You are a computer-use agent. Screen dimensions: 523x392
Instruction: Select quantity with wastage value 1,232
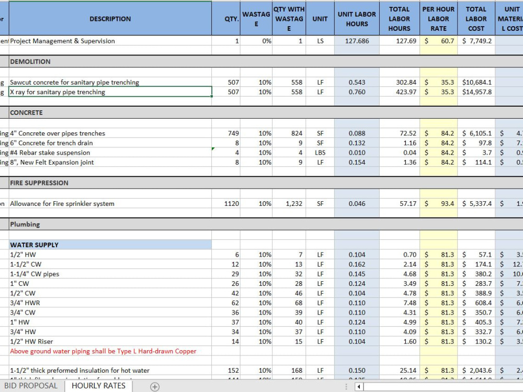(289, 204)
